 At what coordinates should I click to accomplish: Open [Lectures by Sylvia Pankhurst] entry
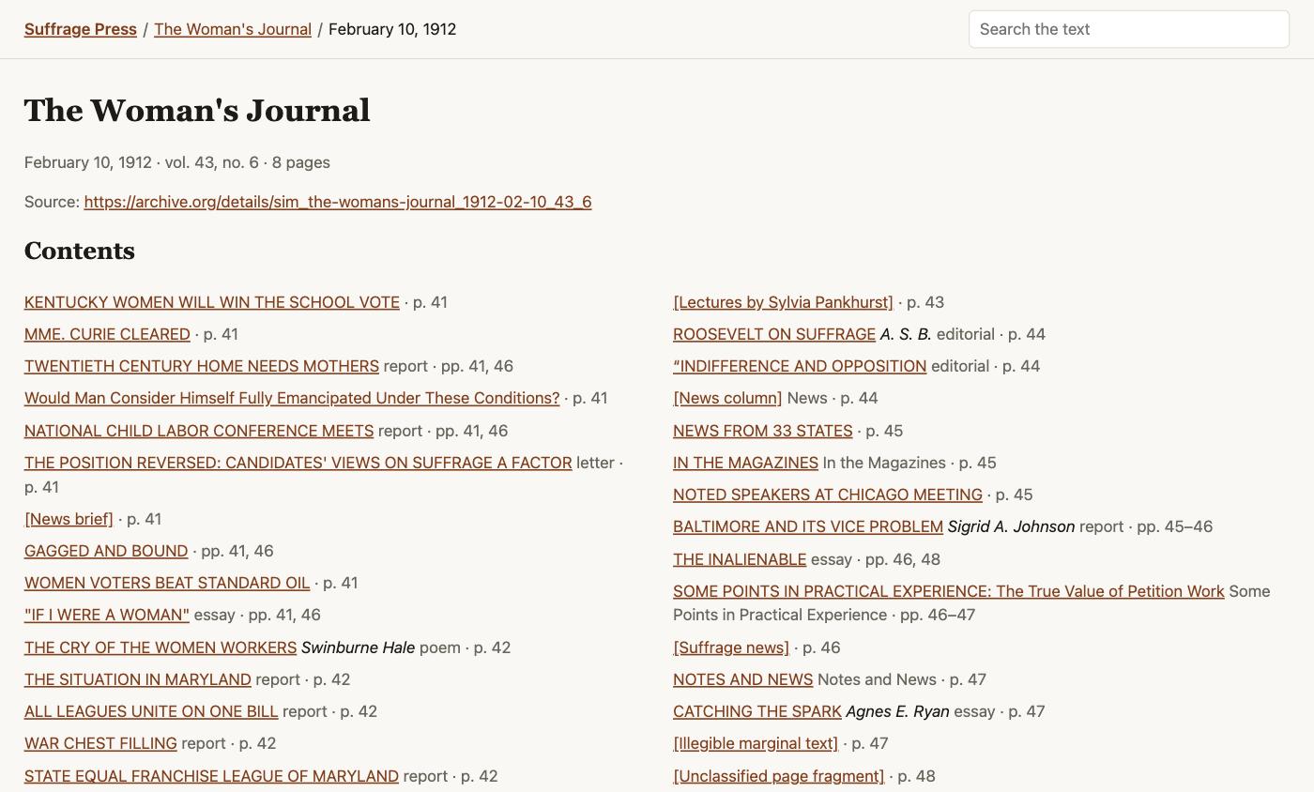[783, 302]
